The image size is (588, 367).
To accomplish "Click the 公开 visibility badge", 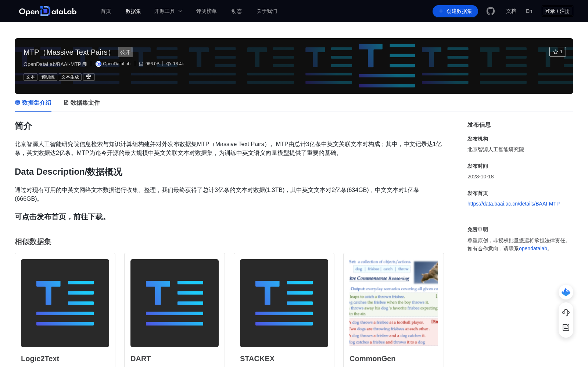I will pos(125,52).
